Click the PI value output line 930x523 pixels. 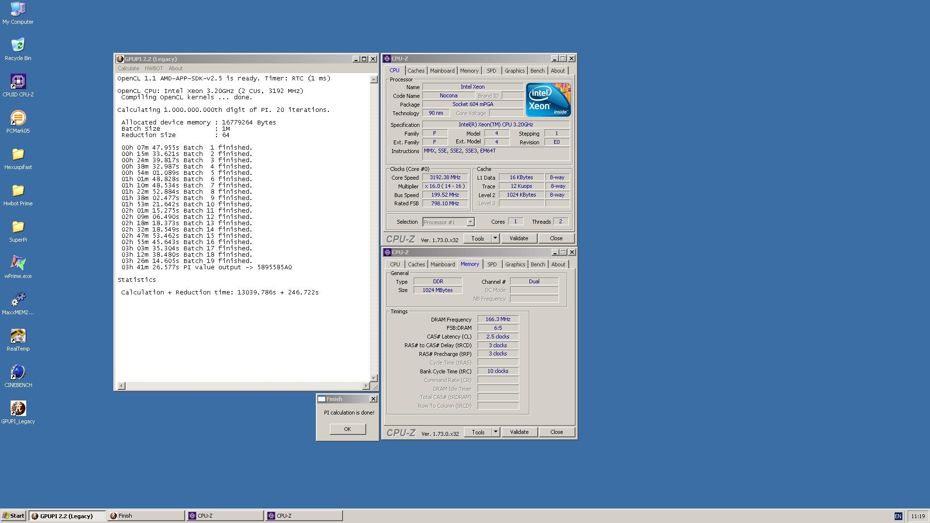[206, 267]
